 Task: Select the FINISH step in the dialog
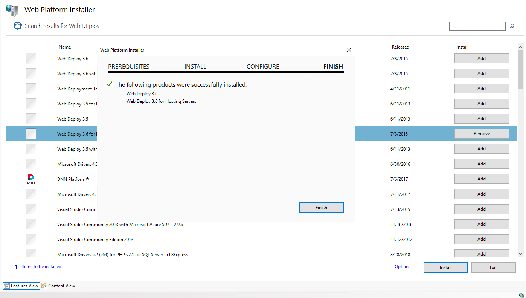click(x=333, y=67)
